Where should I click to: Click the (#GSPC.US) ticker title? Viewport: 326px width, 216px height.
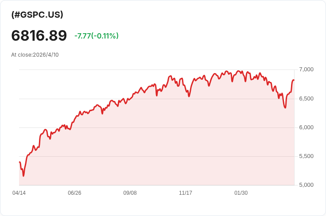[37, 15]
